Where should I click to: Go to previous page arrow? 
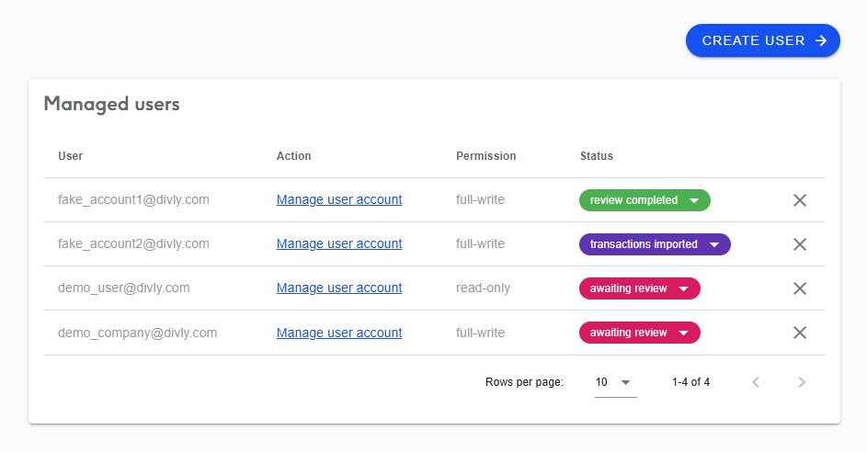pos(756,382)
